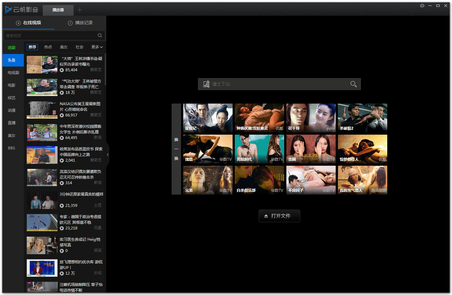Click the scrollbar of the video list

(105, 70)
